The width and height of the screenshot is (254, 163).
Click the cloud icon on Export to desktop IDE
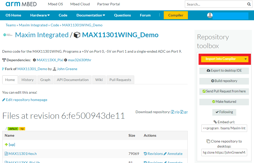pos(208,70)
